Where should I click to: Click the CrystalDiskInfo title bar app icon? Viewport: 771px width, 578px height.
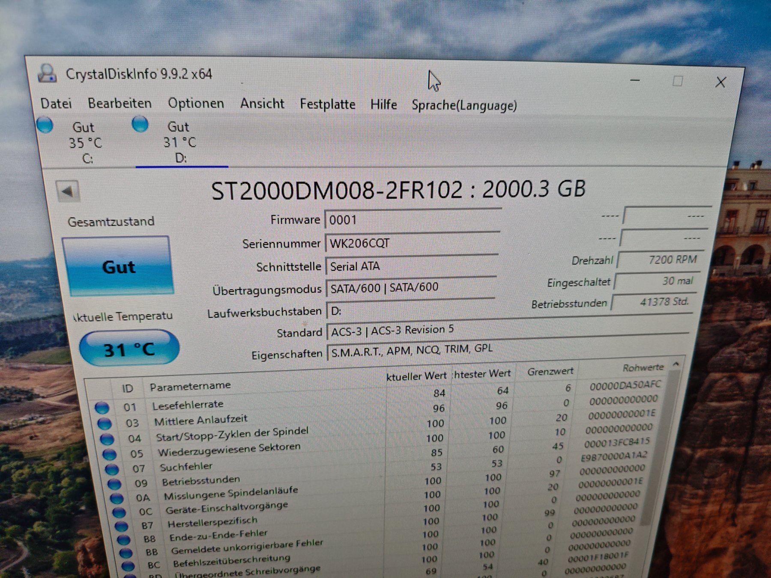(47, 73)
